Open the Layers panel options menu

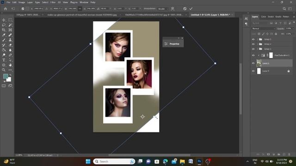coord(294,17)
